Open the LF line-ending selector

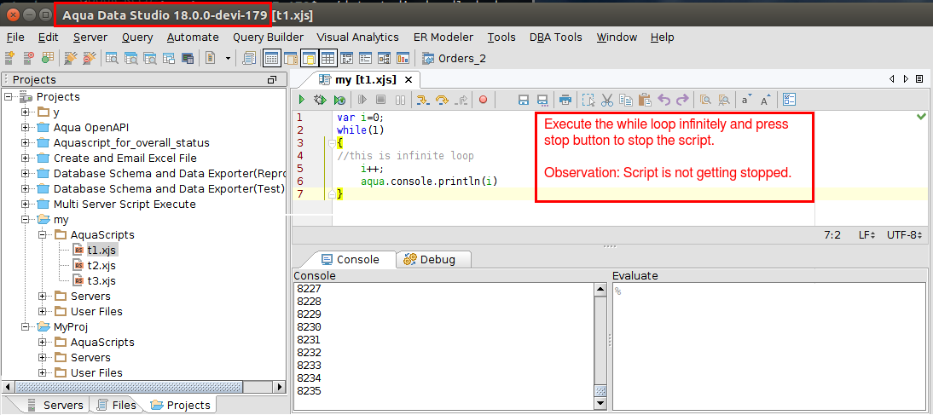tap(867, 235)
